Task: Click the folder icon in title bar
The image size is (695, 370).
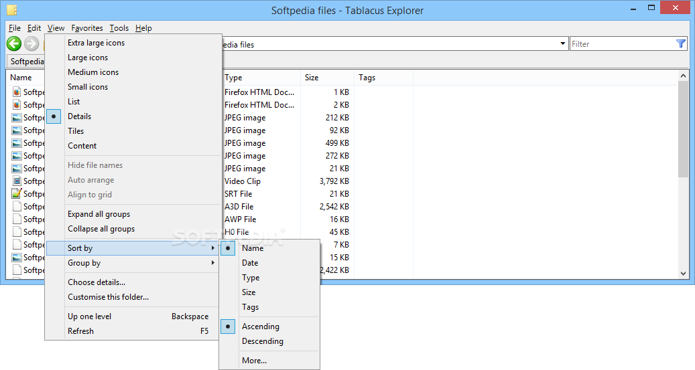Action: click(12, 10)
